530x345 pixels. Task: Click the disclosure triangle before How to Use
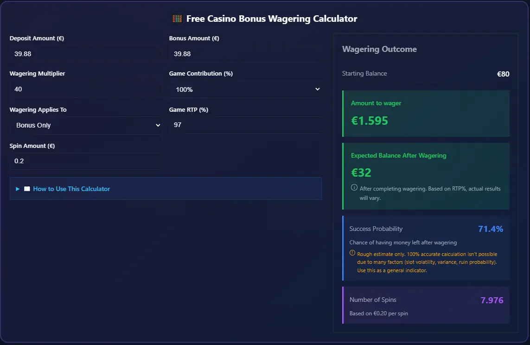pos(18,189)
